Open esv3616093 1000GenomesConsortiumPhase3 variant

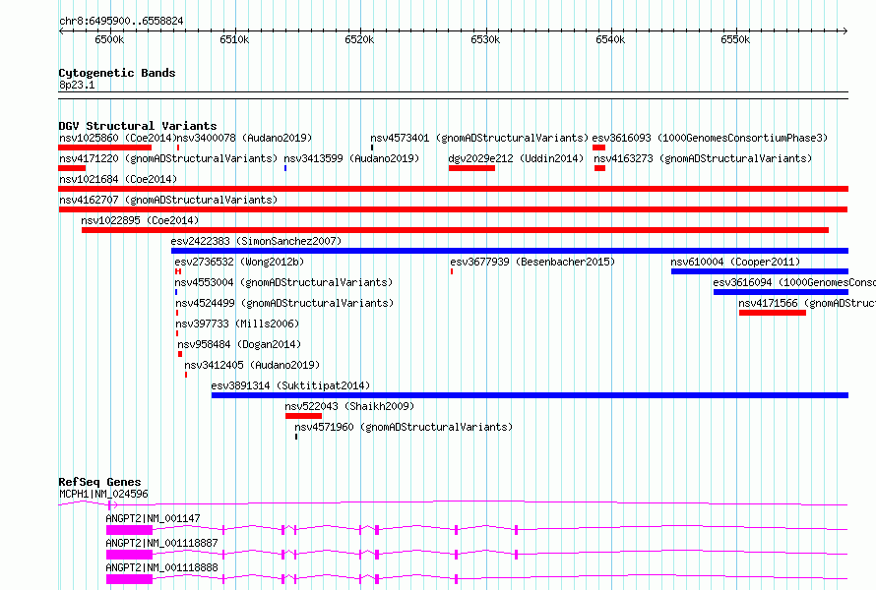pyautogui.click(x=710, y=138)
